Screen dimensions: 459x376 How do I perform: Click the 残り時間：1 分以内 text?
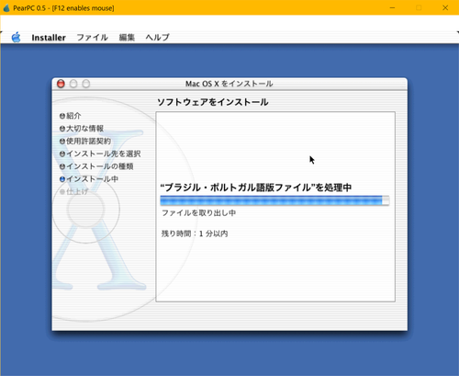[x=195, y=234]
